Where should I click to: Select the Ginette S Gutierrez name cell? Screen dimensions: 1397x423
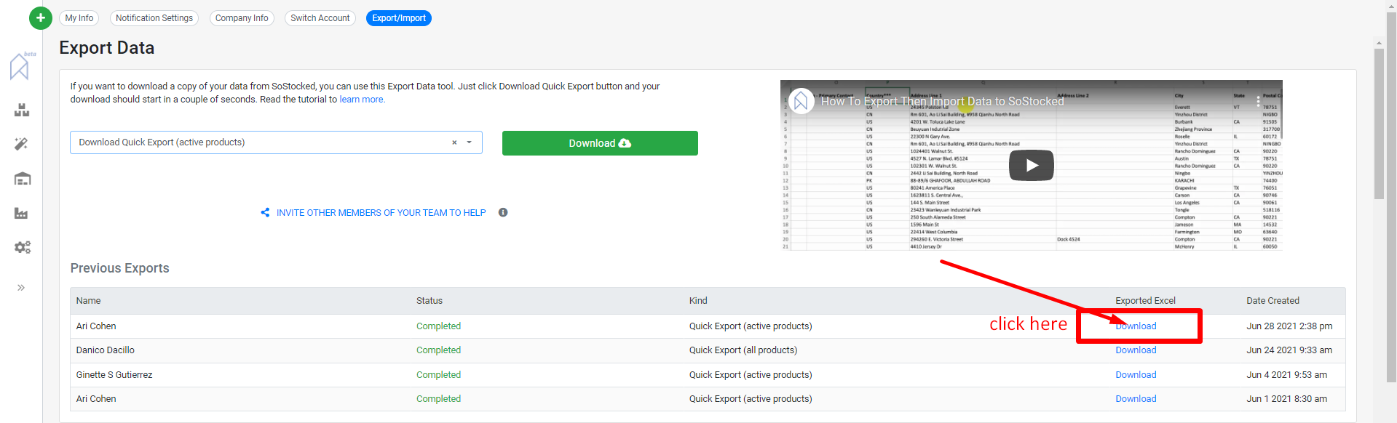click(x=114, y=375)
